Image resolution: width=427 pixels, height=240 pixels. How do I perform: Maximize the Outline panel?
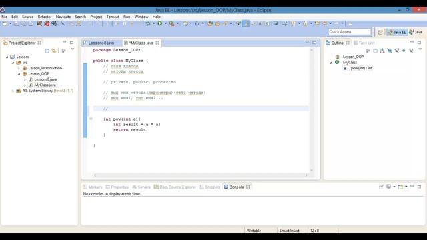(419, 43)
